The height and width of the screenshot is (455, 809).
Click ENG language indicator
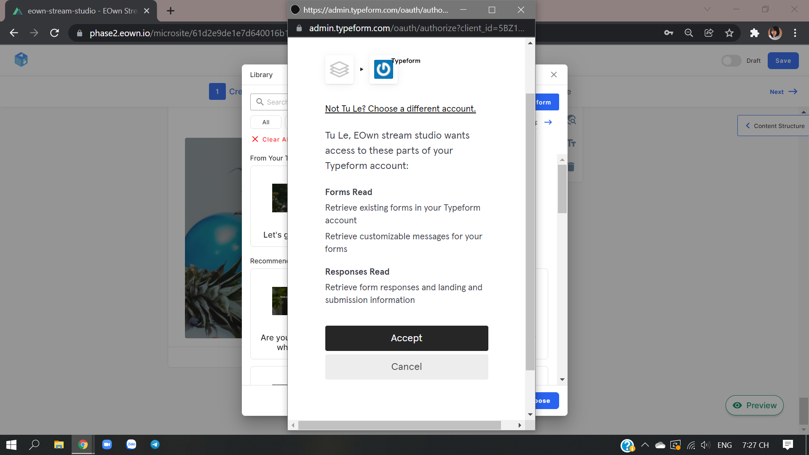point(725,445)
